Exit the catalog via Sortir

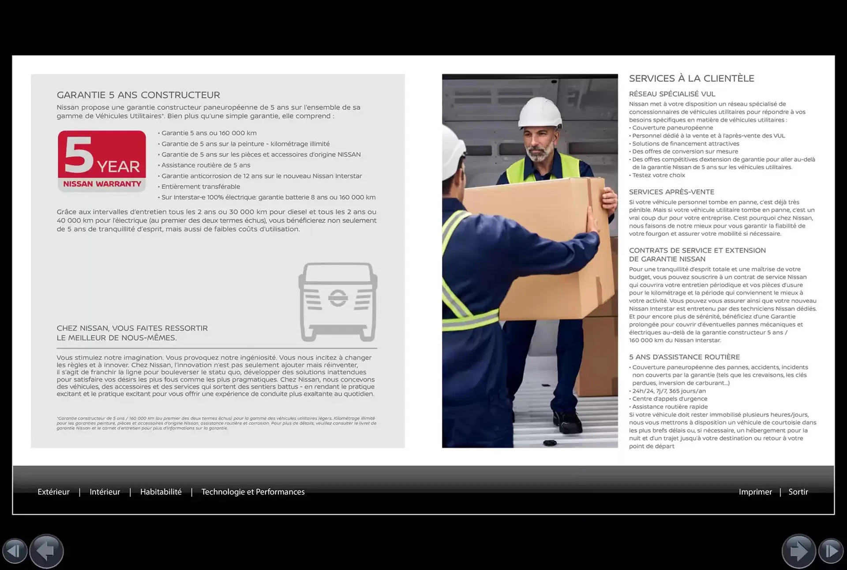798,492
